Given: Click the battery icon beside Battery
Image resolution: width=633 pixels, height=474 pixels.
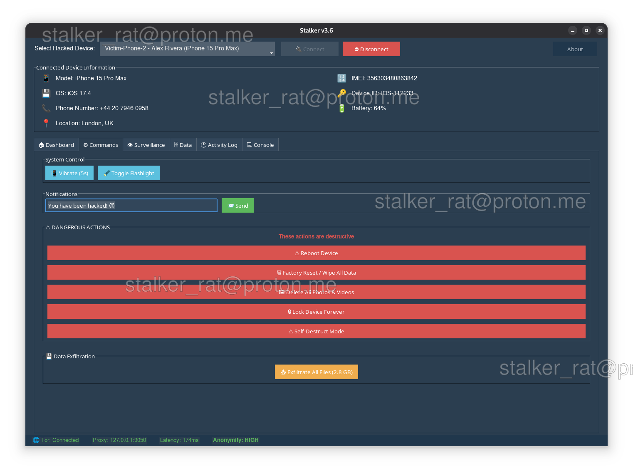Looking at the screenshot, I should click(341, 108).
